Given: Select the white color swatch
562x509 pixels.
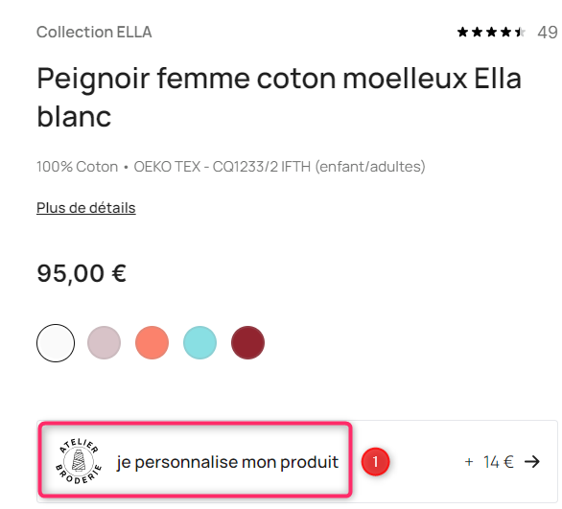Looking at the screenshot, I should [x=56, y=343].
